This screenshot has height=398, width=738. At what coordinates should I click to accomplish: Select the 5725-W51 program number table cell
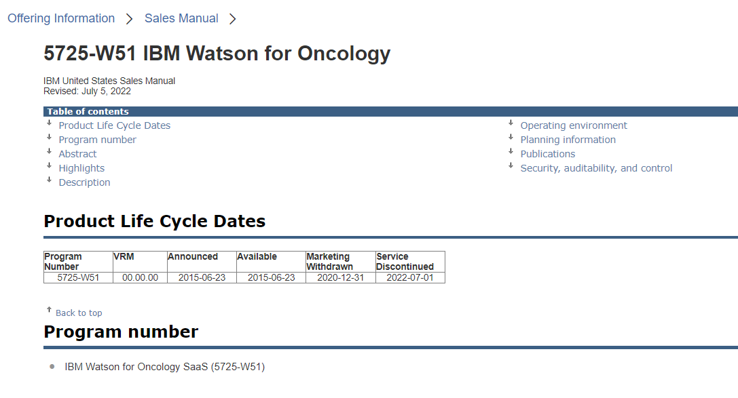78,277
